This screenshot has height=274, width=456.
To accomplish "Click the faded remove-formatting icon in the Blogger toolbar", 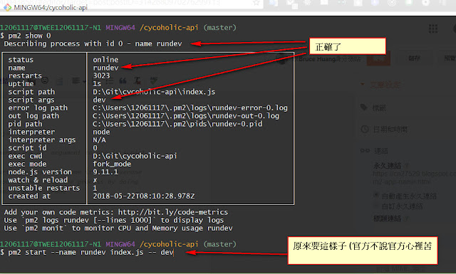I will click(138, 80).
